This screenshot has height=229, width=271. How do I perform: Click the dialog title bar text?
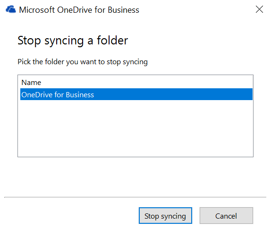pyautogui.click(x=79, y=10)
